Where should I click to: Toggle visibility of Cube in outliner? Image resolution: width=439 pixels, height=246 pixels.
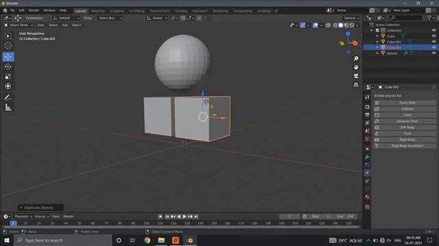[434, 36]
